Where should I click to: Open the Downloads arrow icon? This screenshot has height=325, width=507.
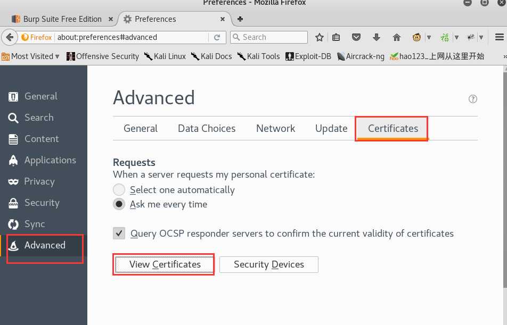tap(377, 37)
